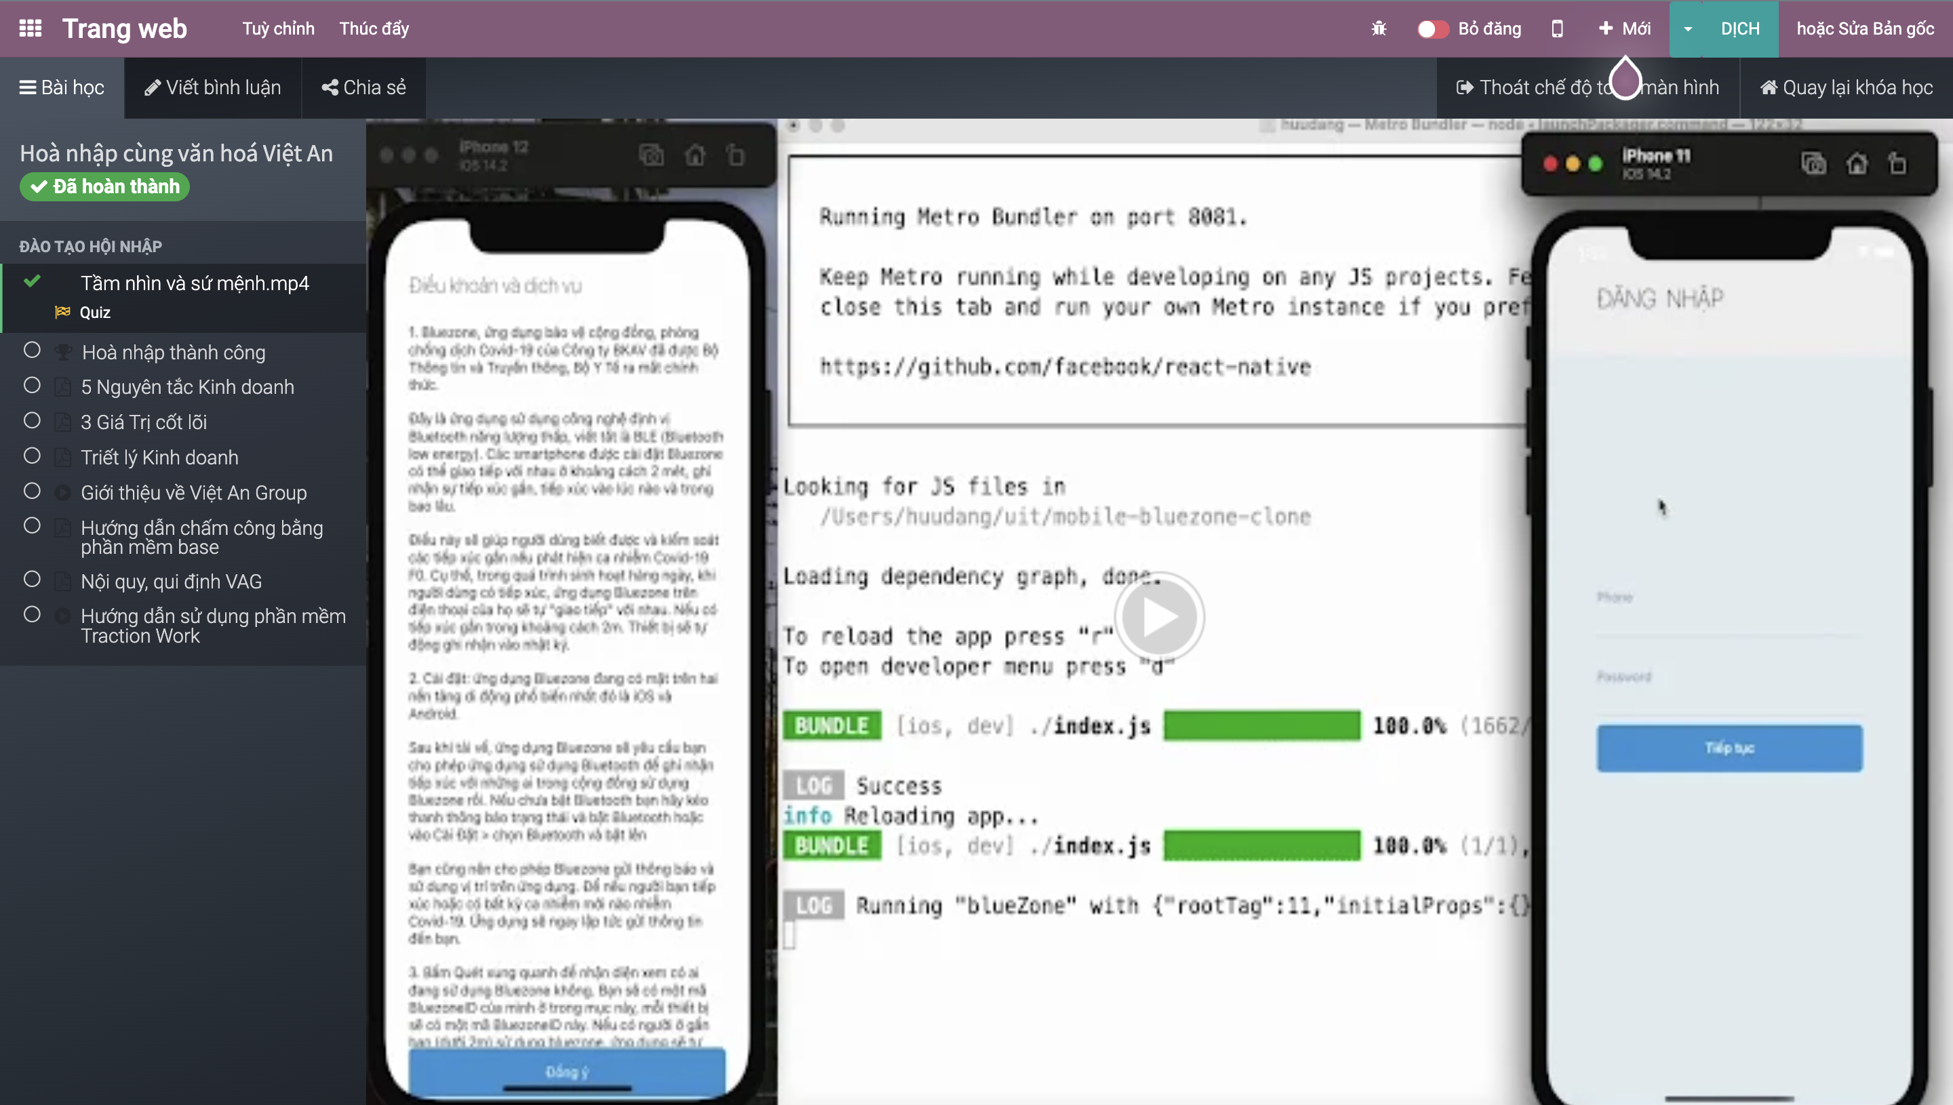1953x1105 pixels.
Task: Click the mobile preview phone icon
Action: click(x=1557, y=29)
